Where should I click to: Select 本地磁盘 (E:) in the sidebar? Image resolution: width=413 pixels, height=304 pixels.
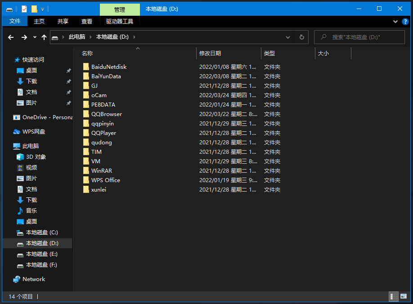(x=41, y=254)
